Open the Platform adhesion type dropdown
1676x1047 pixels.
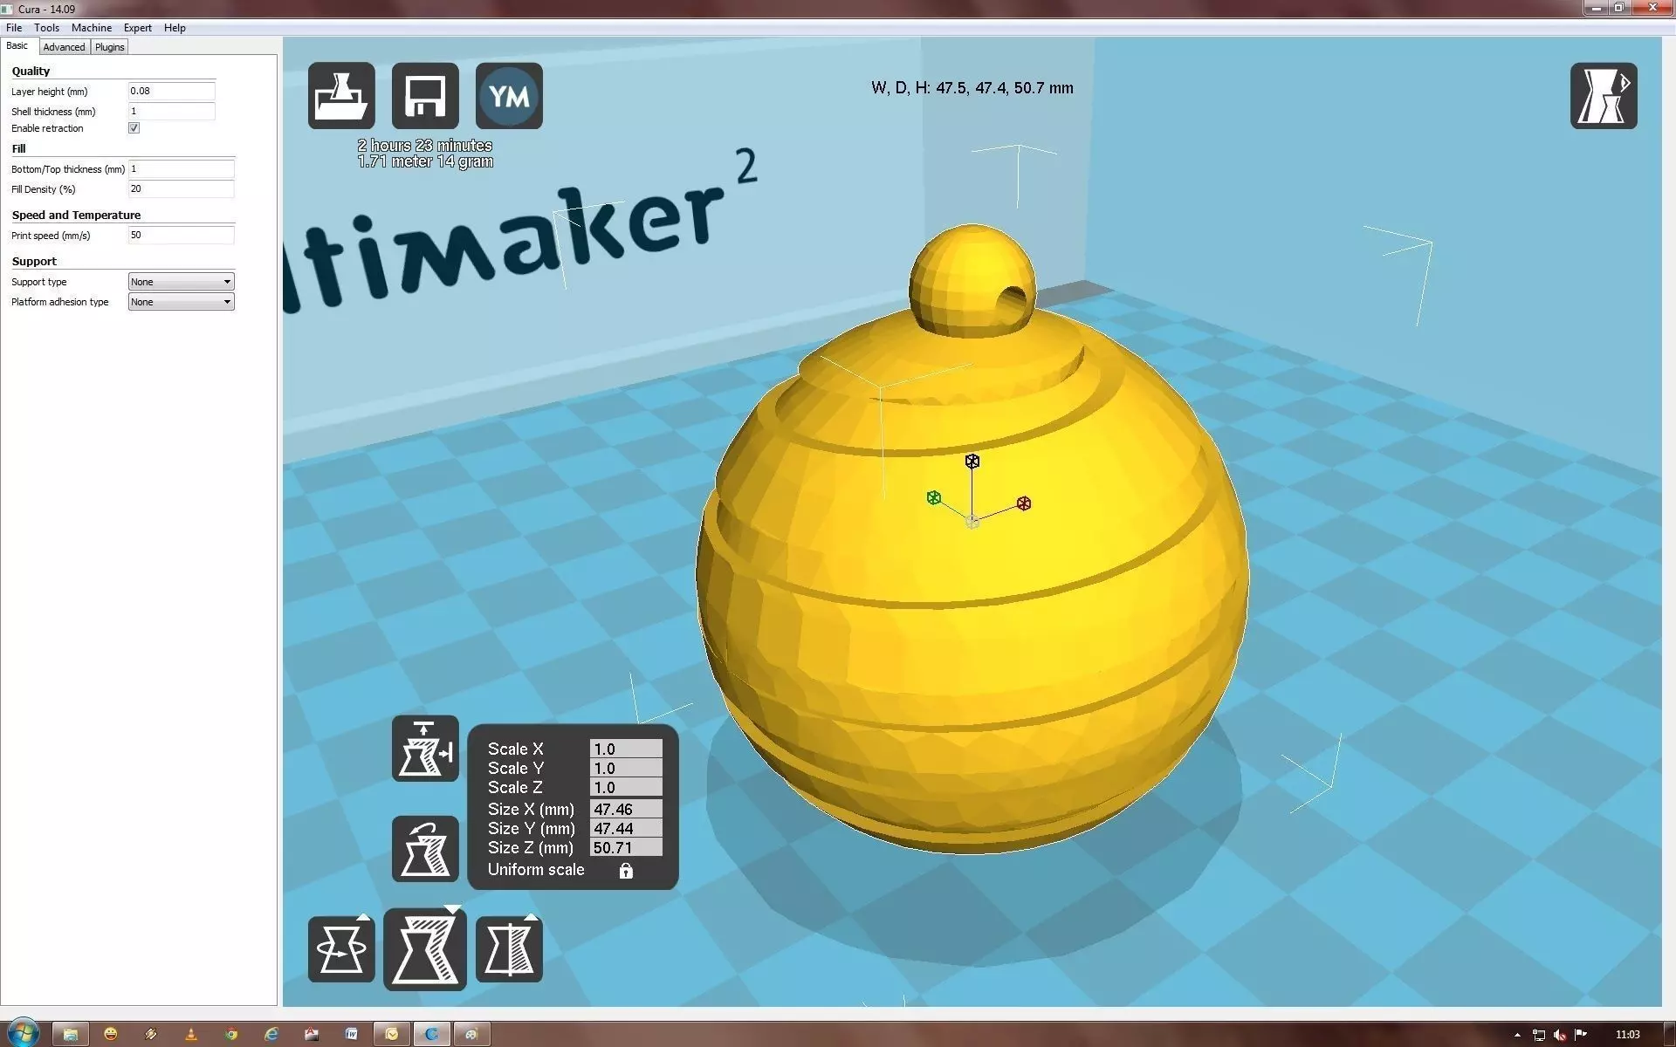click(x=181, y=302)
